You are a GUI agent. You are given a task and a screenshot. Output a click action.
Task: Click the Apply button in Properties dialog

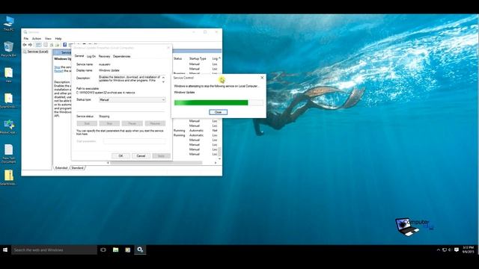[x=161, y=156]
